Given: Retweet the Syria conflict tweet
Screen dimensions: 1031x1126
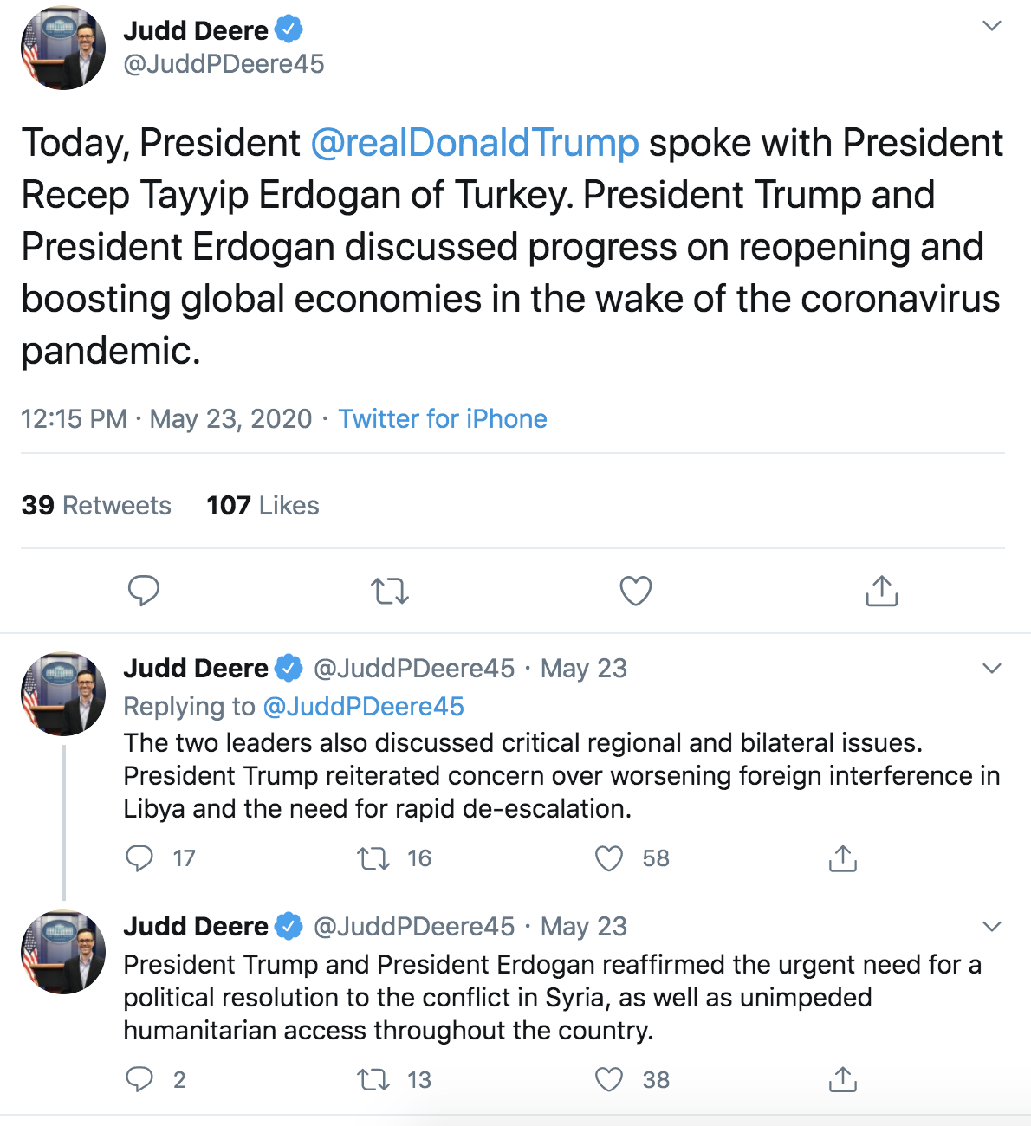Looking at the screenshot, I should coord(373,1079).
